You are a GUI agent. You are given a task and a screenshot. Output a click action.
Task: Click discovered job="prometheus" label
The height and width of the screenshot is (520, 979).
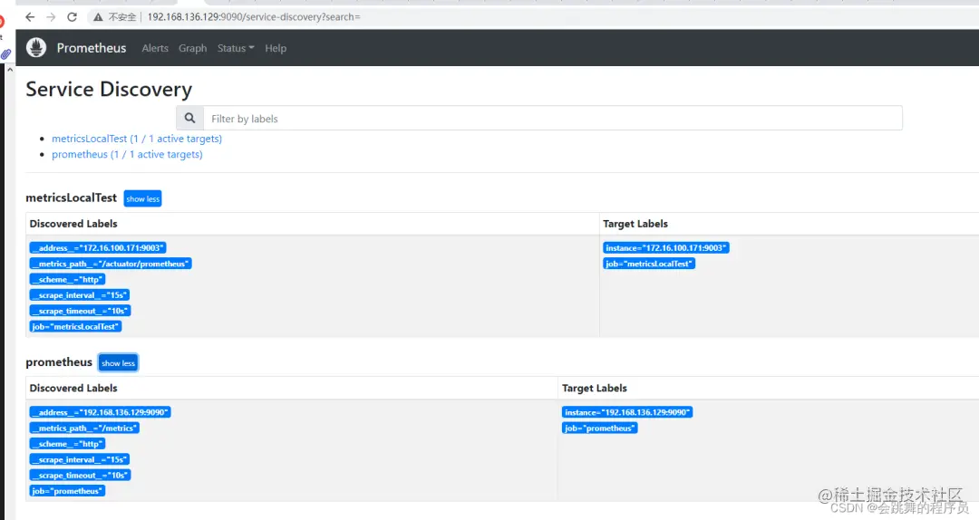(67, 491)
